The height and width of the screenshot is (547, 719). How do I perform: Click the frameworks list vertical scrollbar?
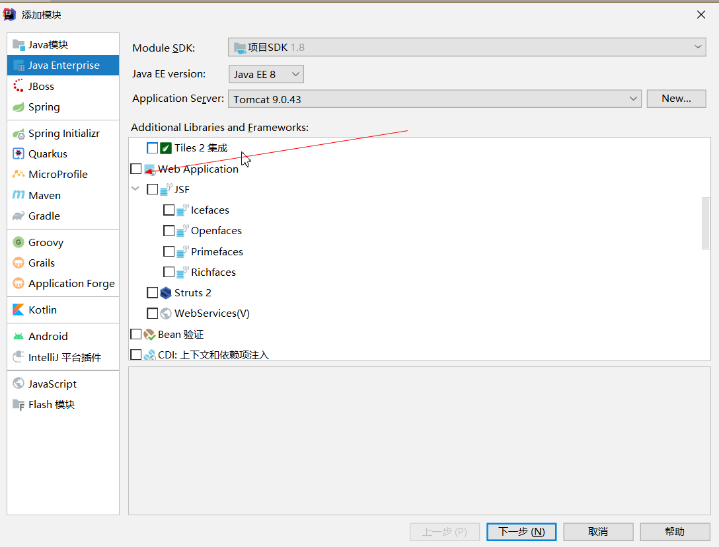[x=706, y=224]
